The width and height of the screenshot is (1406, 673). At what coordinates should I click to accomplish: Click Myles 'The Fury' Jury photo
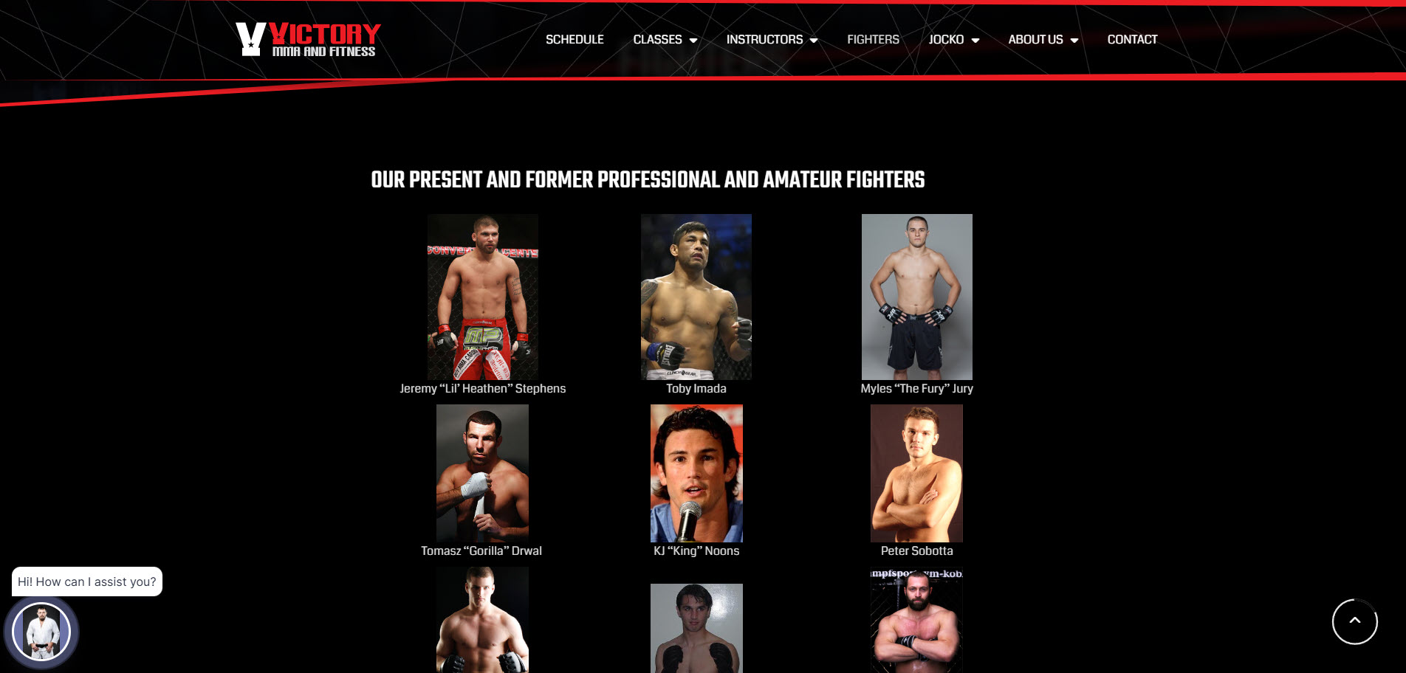917,297
